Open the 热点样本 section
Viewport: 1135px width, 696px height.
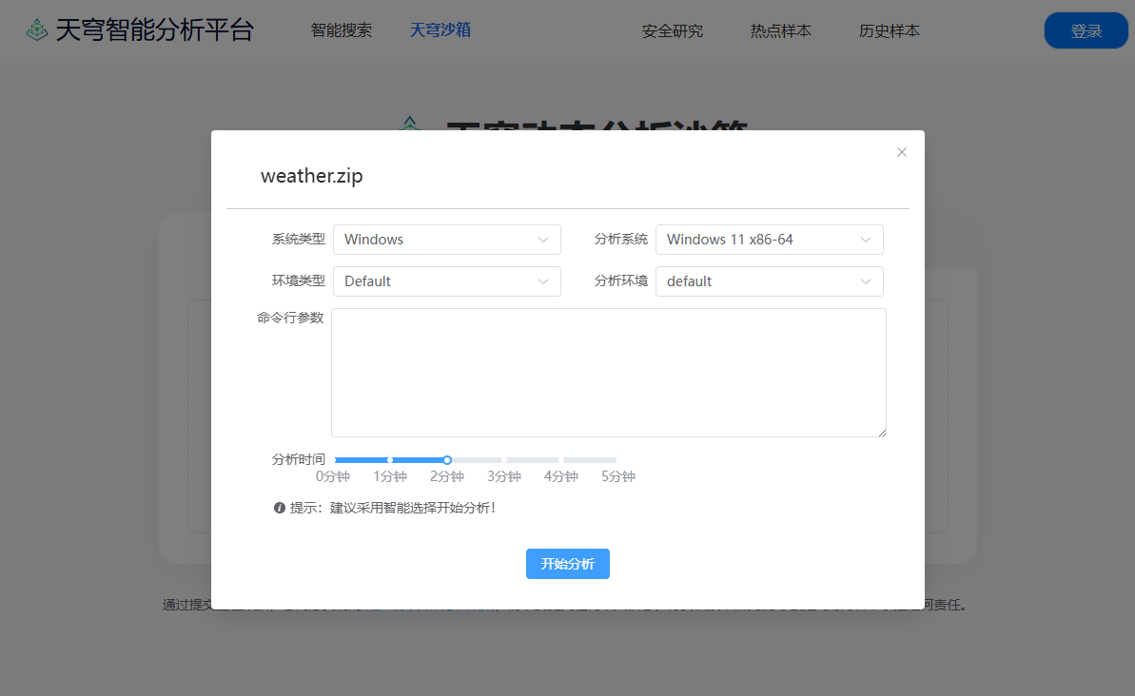(780, 30)
